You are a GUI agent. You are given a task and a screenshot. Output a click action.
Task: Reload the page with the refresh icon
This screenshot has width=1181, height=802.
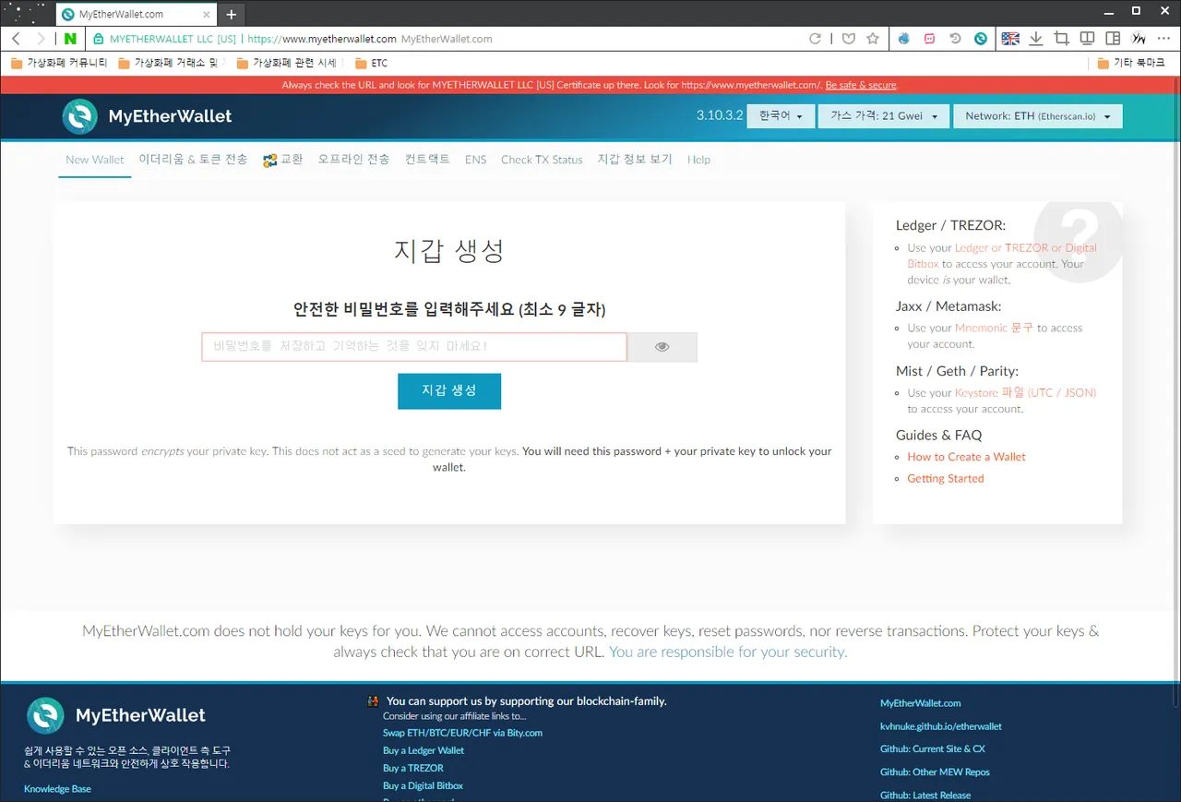pos(815,39)
